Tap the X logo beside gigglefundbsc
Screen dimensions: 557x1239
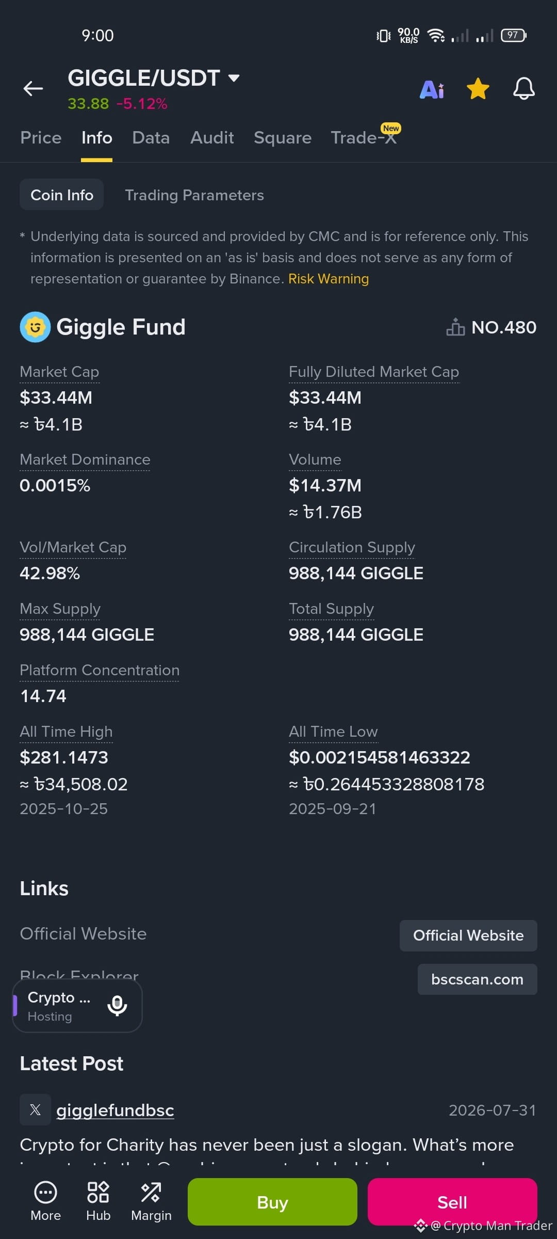click(x=35, y=1109)
